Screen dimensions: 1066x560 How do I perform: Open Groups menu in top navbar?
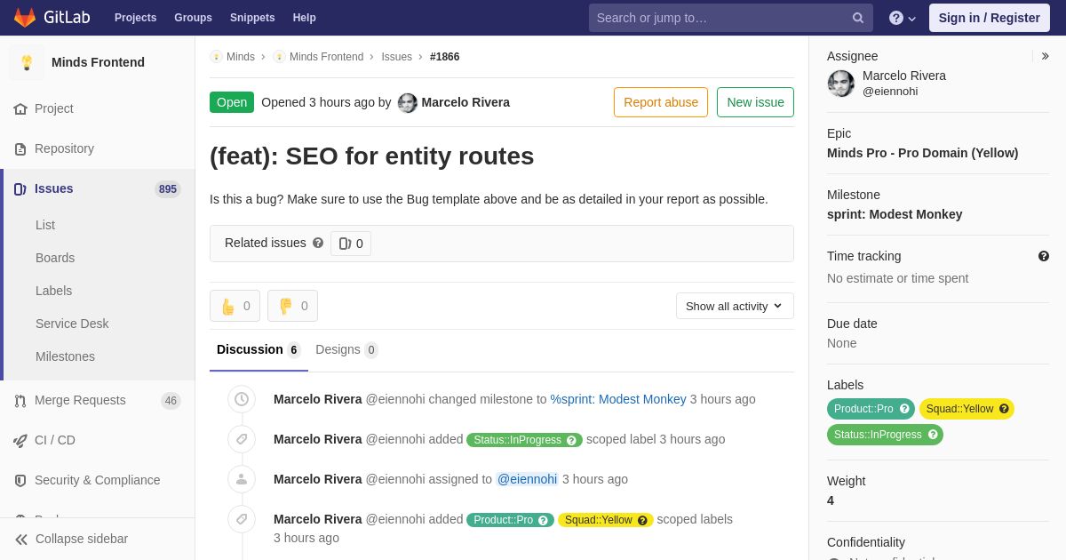point(193,18)
